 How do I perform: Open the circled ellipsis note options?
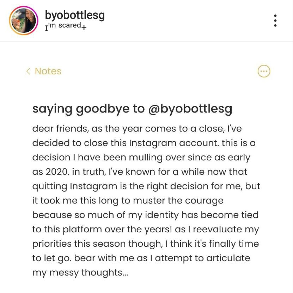(264, 71)
